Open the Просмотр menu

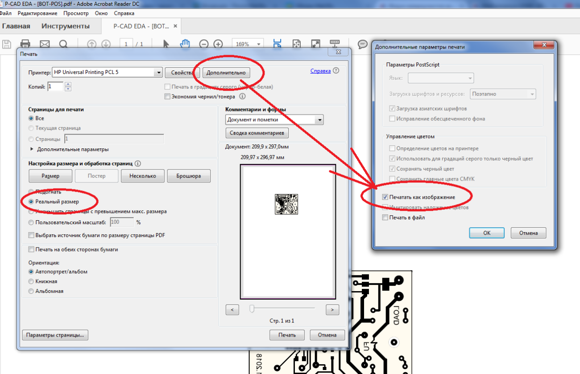point(76,13)
